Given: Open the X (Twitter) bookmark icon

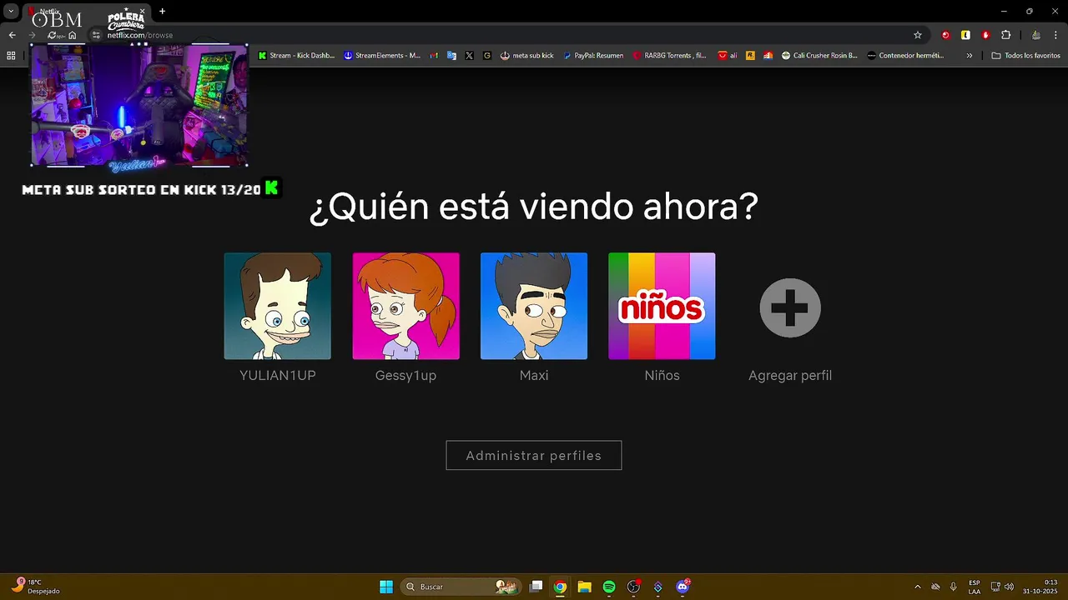Looking at the screenshot, I should click(x=469, y=55).
